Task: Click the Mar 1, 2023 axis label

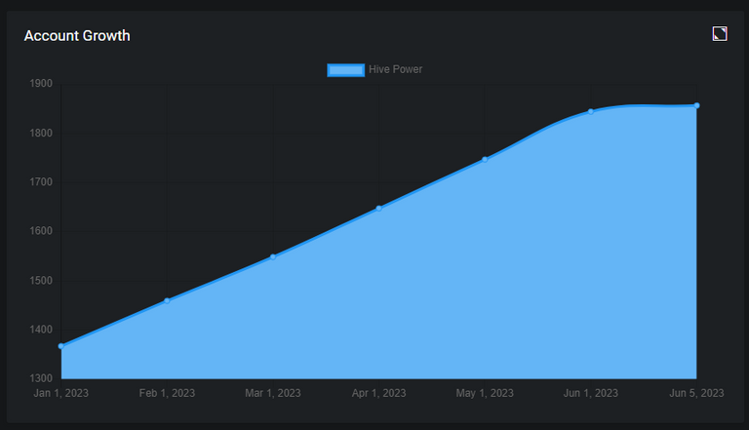Action: tap(273, 393)
